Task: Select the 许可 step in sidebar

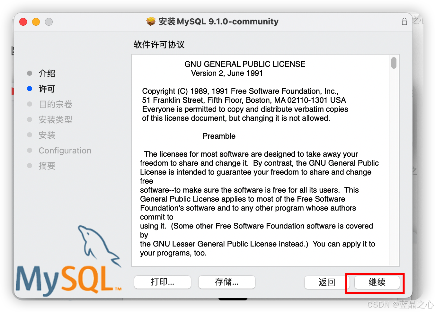Action: point(47,89)
